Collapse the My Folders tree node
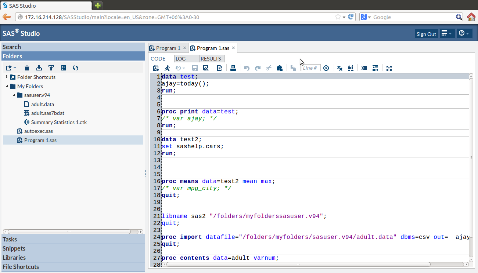The image size is (478, 273). (x=7, y=86)
